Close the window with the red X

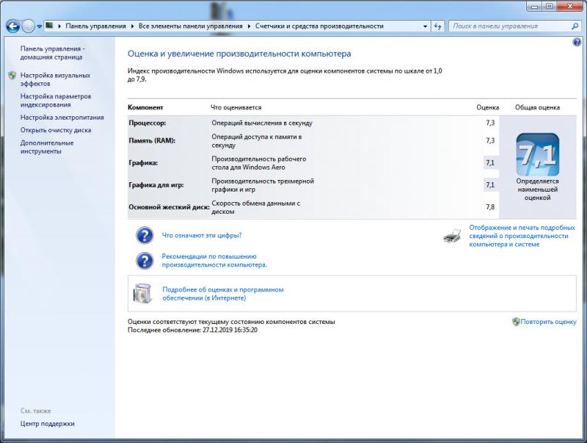(570, 7)
